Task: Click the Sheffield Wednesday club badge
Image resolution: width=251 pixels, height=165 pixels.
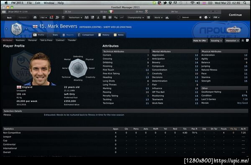Action: 16,29
